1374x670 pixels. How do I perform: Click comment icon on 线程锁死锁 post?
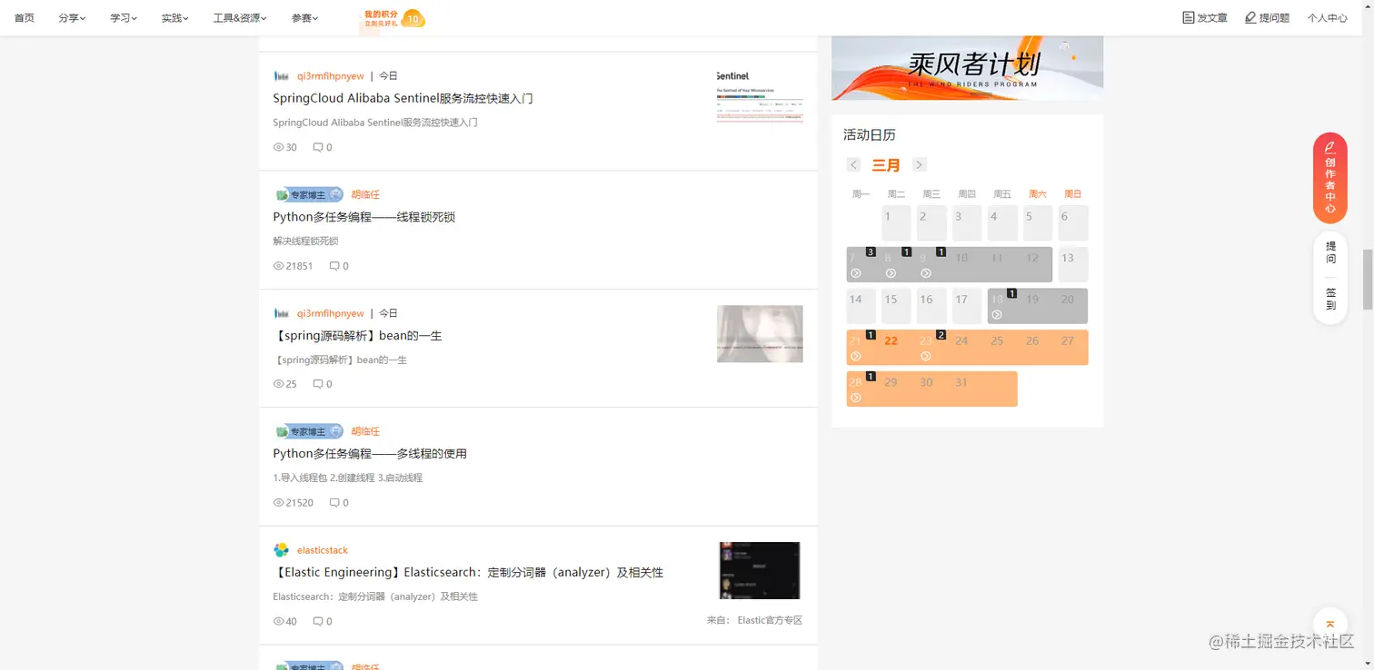pos(334,266)
